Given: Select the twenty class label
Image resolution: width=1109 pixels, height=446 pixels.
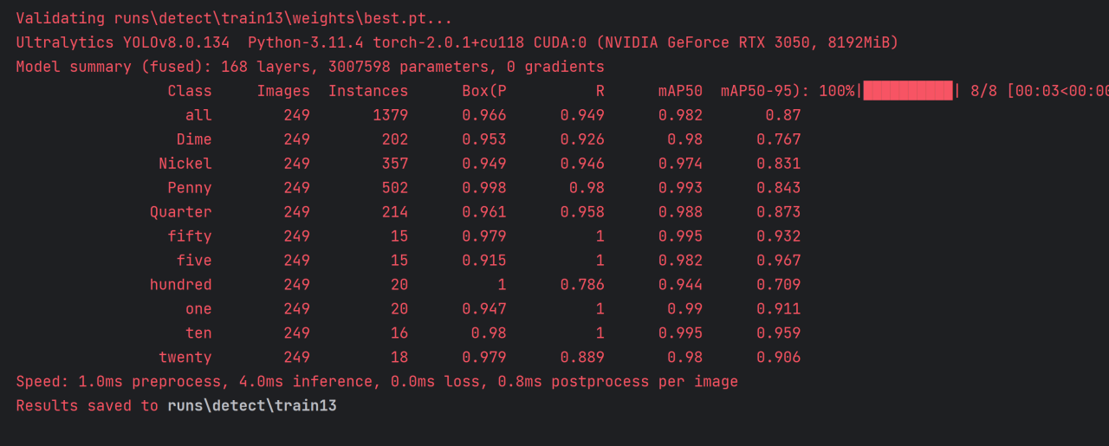Looking at the screenshot, I should pyautogui.click(x=185, y=358).
